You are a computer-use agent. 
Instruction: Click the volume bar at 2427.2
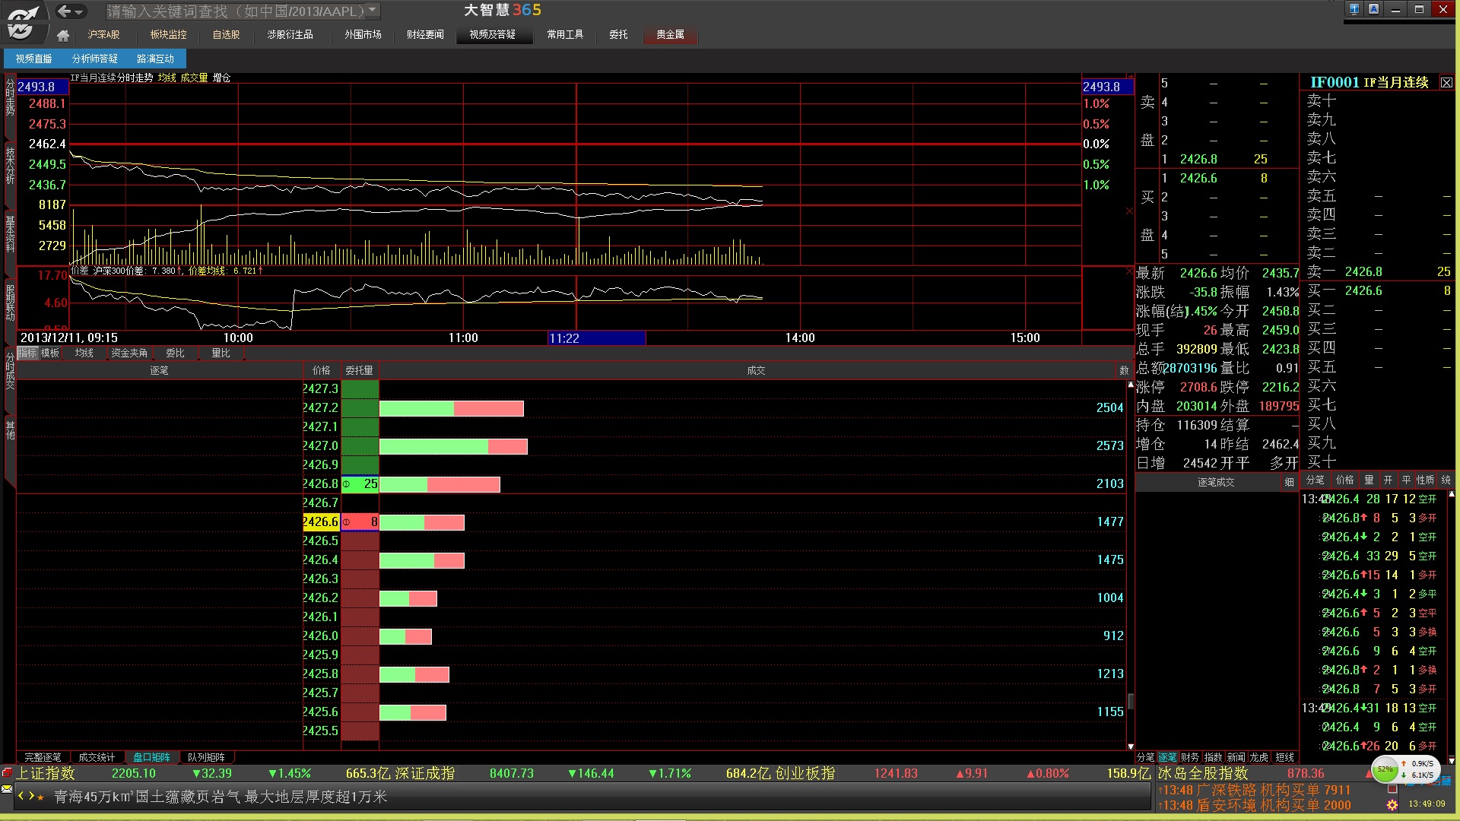(x=452, y=408)
